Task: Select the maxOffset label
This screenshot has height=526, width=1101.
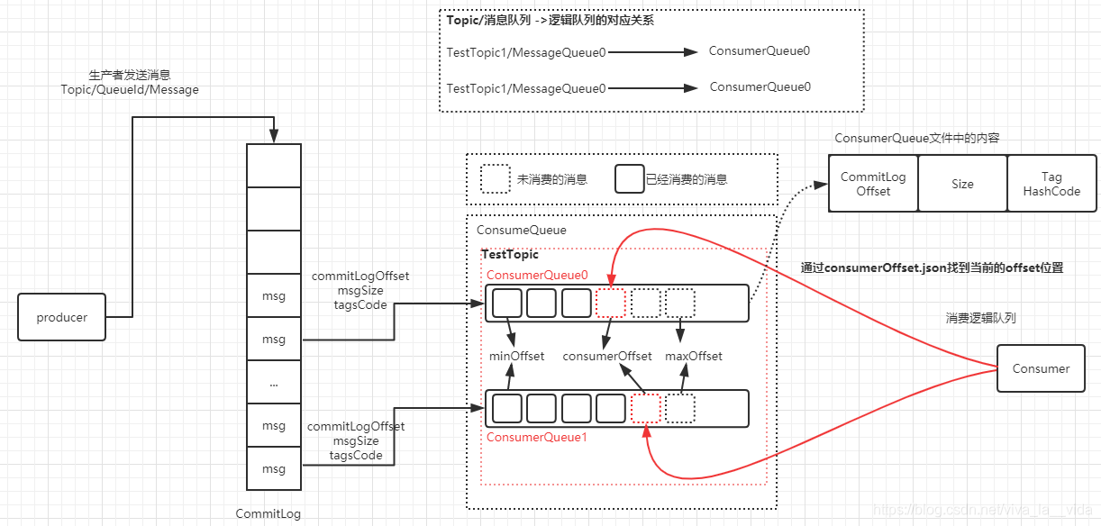Action: coord(694,356)
